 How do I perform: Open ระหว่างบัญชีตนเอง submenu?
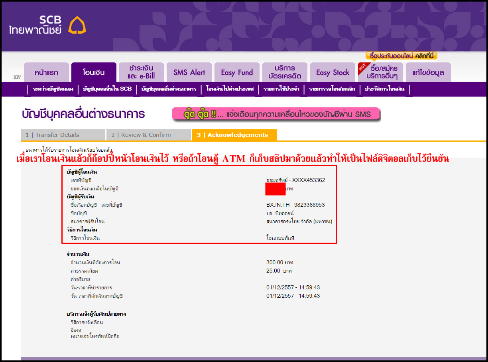pyautogui.click(x=53, y=89)
